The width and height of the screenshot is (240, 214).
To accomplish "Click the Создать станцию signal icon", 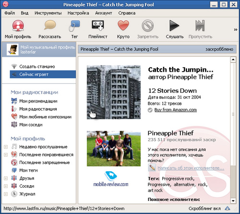I will 14,66.
